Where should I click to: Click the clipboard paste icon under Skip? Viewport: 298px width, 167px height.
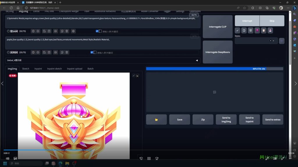tap(264, 30)
